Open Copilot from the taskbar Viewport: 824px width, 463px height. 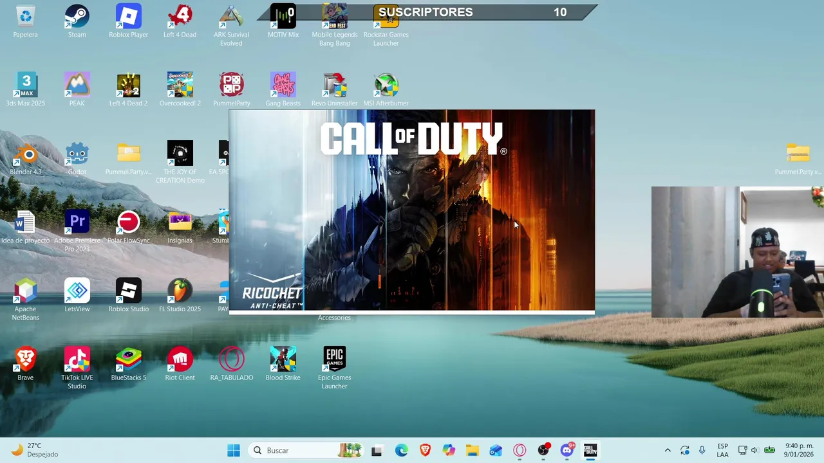point(449,450)
